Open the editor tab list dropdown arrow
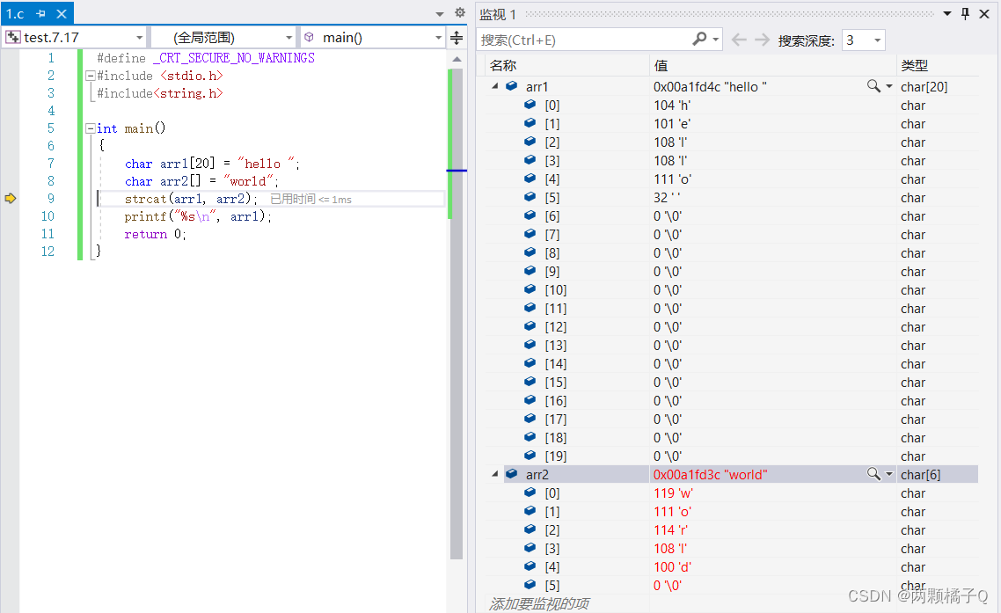 [x=439, y=13]
